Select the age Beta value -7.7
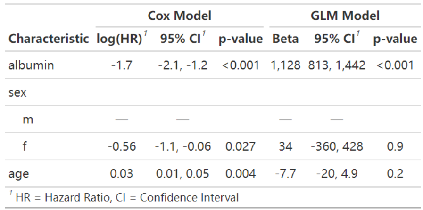 (x=286, y=174)
